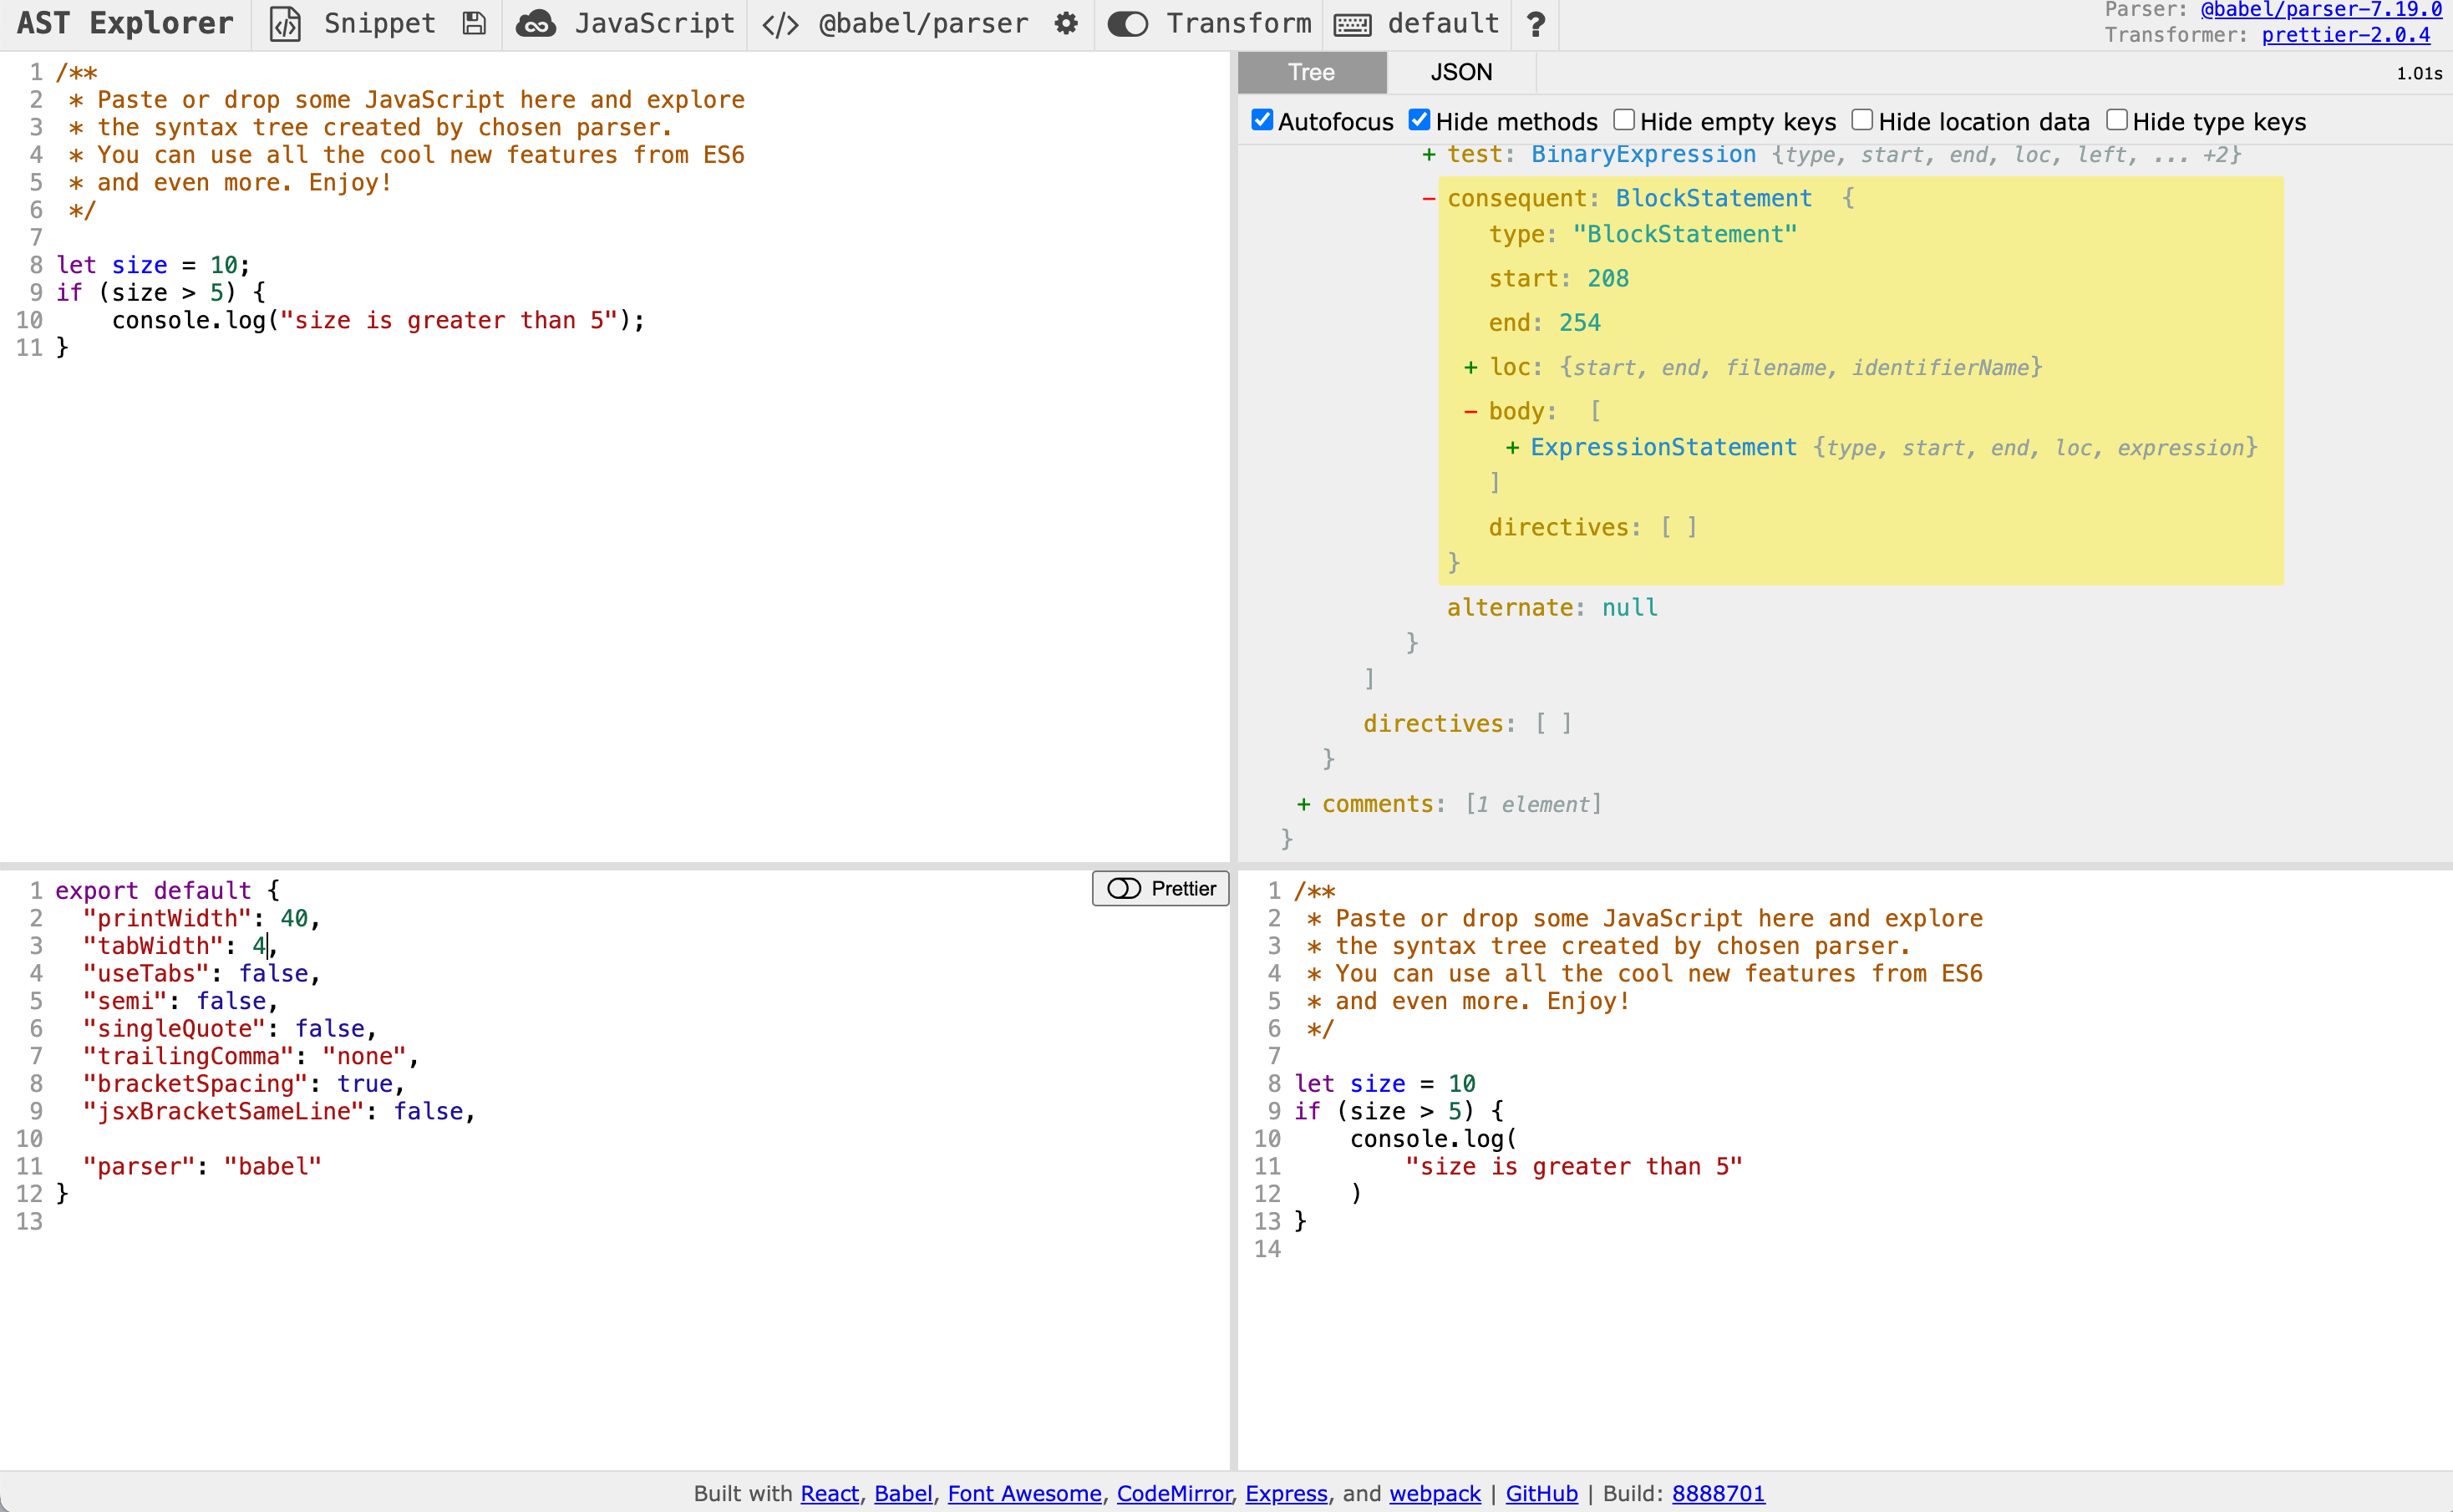2453x1512 pixels.
Task: Toggle the Transform switch in the toolbar
Action: (x=1128, y=24)
